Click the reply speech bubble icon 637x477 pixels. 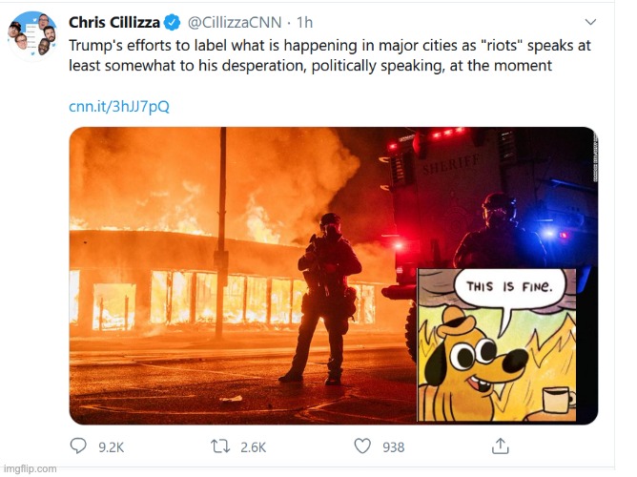80,446
